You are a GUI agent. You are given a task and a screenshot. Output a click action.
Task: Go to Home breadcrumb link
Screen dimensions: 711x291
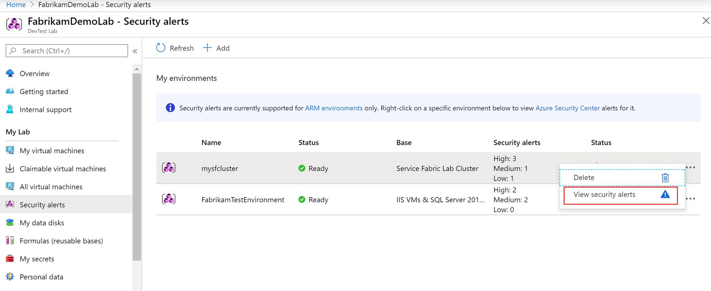pyautogui.click(x=16, y=5)
